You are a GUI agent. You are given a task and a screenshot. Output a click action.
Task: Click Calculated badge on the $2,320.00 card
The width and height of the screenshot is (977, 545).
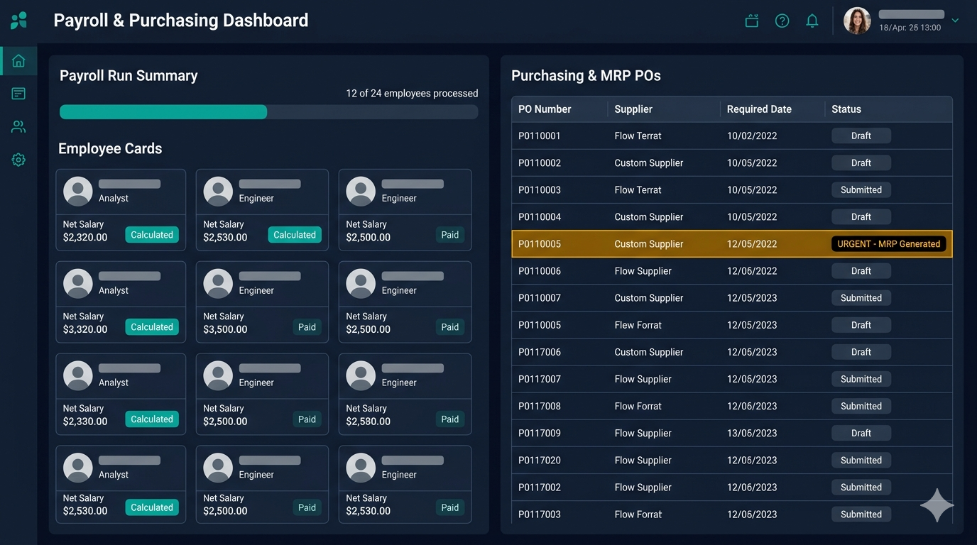point(152,235)
